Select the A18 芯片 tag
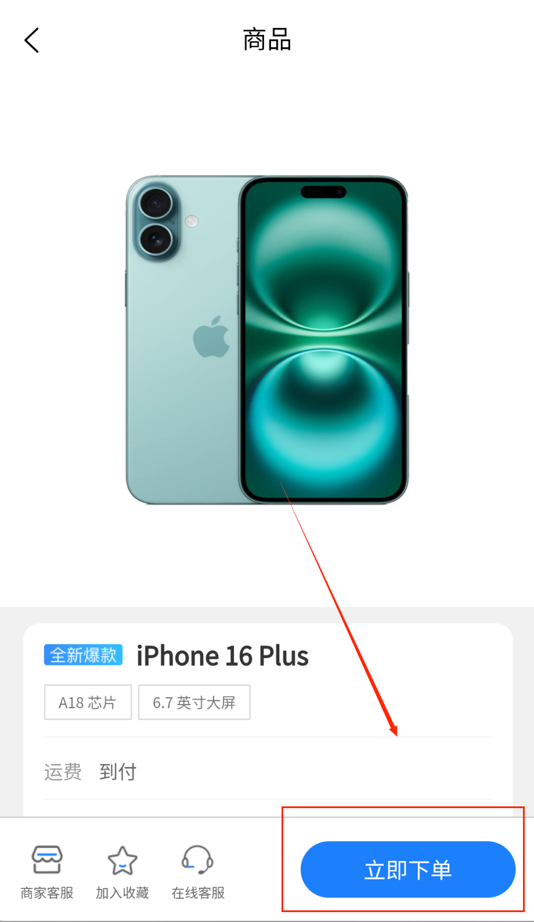 (88, 702)
